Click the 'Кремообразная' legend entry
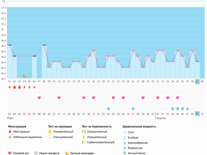This screenshot has width=207, height=155. click(x=138, y=143)
